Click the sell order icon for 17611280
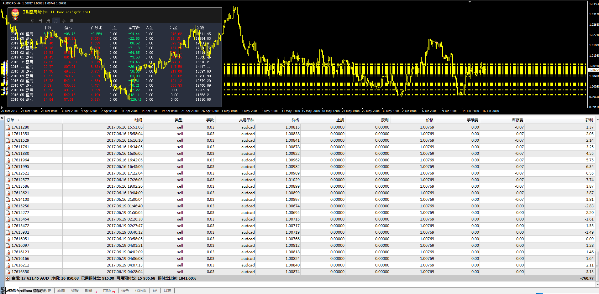599x294 pixels. (x=8, y=127)
